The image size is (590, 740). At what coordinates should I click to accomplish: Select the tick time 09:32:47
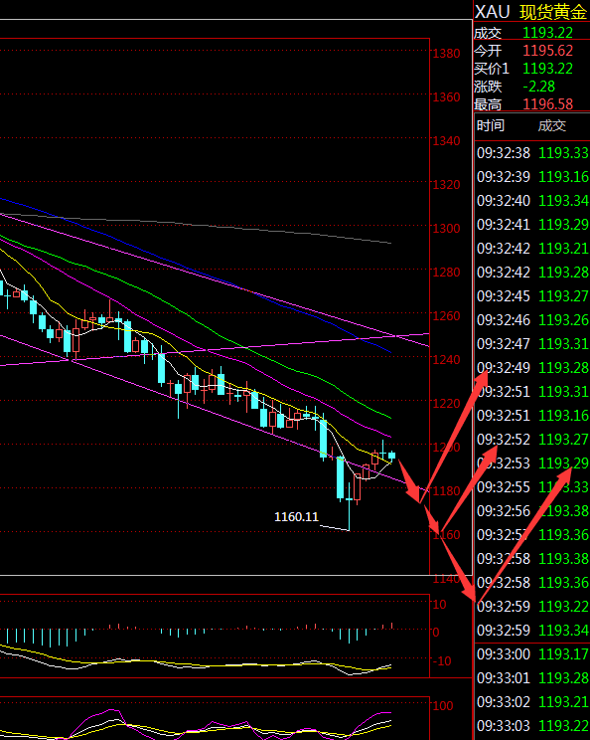pos(504,343)
